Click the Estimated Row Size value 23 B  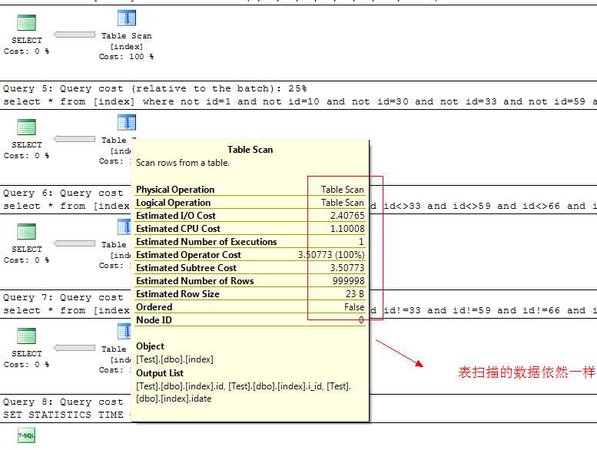pyautogui.click(x=355, y=294)
